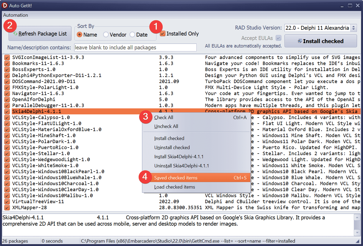Click Refresh Package List button
363x246 pixels.
click(x=40, y=34)
